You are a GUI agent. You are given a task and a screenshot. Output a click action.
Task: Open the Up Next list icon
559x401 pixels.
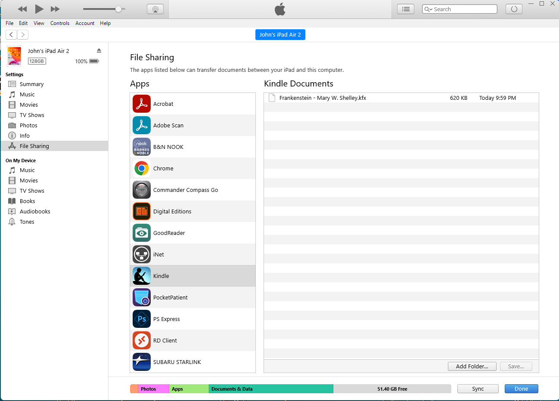(x=406, y=9)
